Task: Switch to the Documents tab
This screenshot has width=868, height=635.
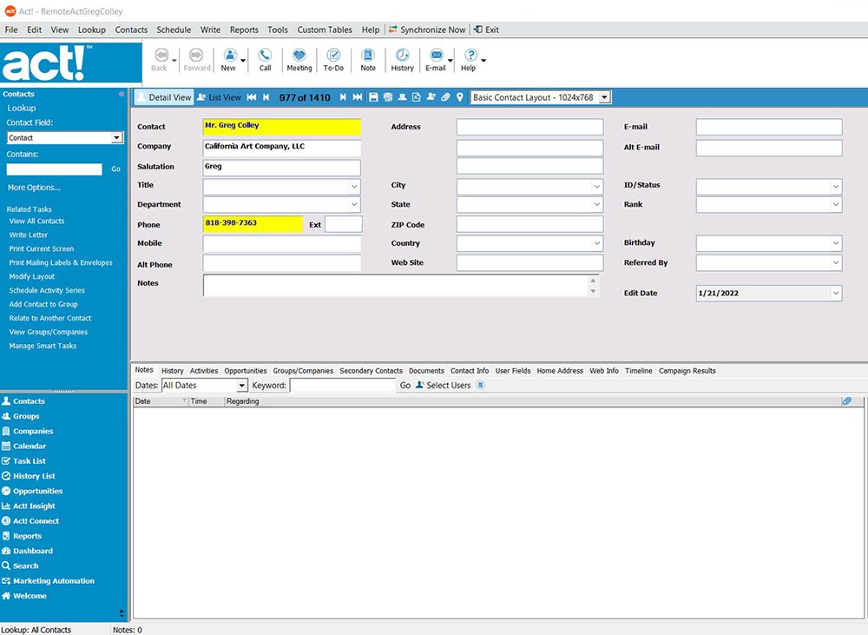Action: pyautogui.click(x=426, y=371)
